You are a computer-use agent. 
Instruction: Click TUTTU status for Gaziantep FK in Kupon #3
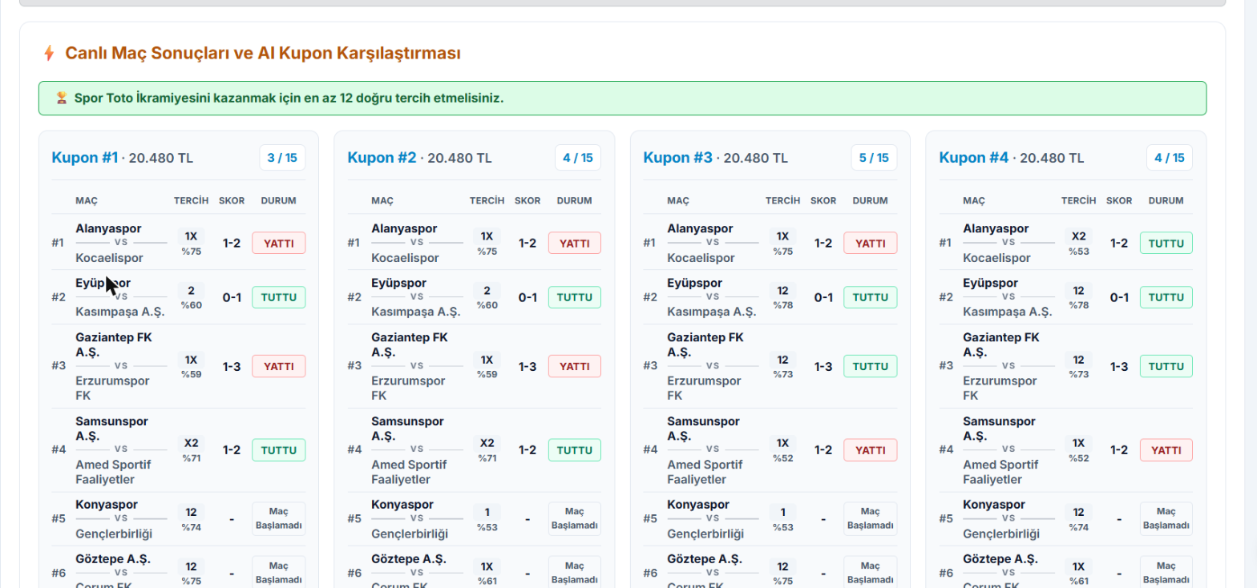pos(871,366)
